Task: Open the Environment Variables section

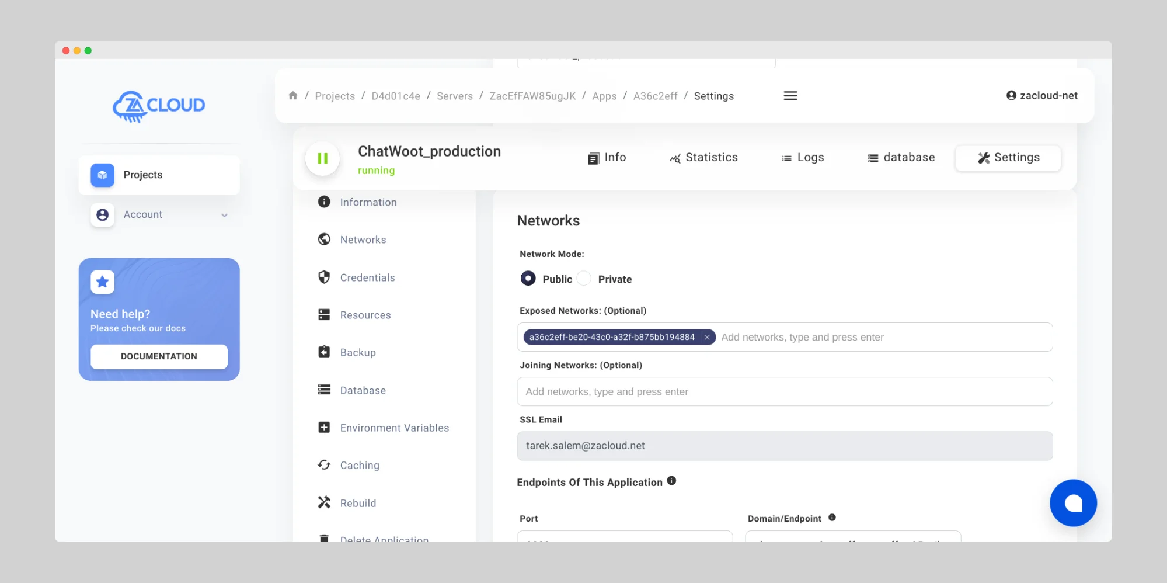Action: pyautogui.click(x=394, y=428)
